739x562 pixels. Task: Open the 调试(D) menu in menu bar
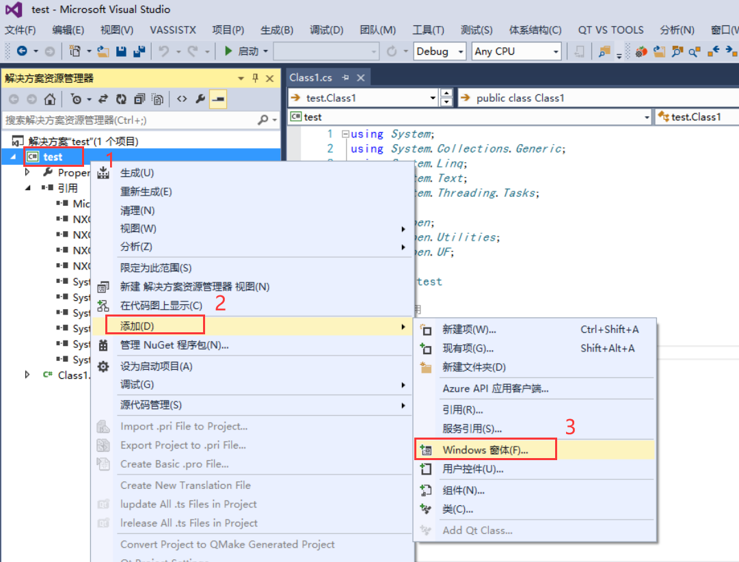326,30
